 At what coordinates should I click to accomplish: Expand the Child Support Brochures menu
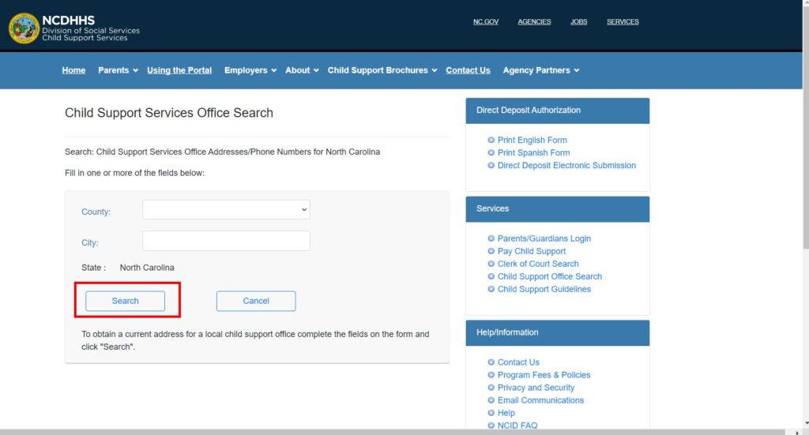[382, 70]
